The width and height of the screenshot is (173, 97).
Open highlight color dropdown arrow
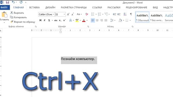pyautogui.click(x=80, y=20)
